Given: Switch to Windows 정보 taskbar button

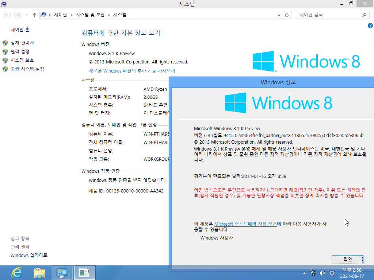Looking at the screenshot, I should [84, 273].
